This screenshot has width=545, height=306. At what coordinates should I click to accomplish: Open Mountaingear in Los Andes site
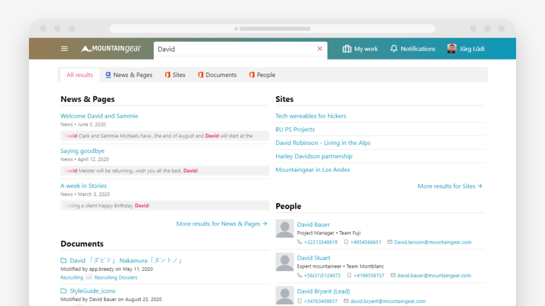(x=313, y=169)
